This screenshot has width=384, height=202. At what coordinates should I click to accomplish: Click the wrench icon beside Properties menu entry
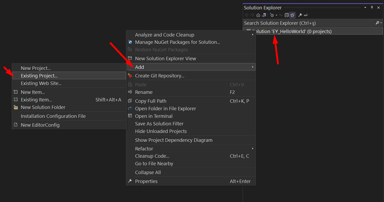pos(130,181)
